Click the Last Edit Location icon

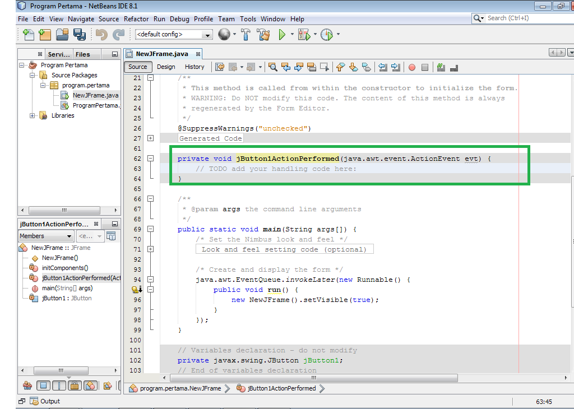tap(219, 67)
